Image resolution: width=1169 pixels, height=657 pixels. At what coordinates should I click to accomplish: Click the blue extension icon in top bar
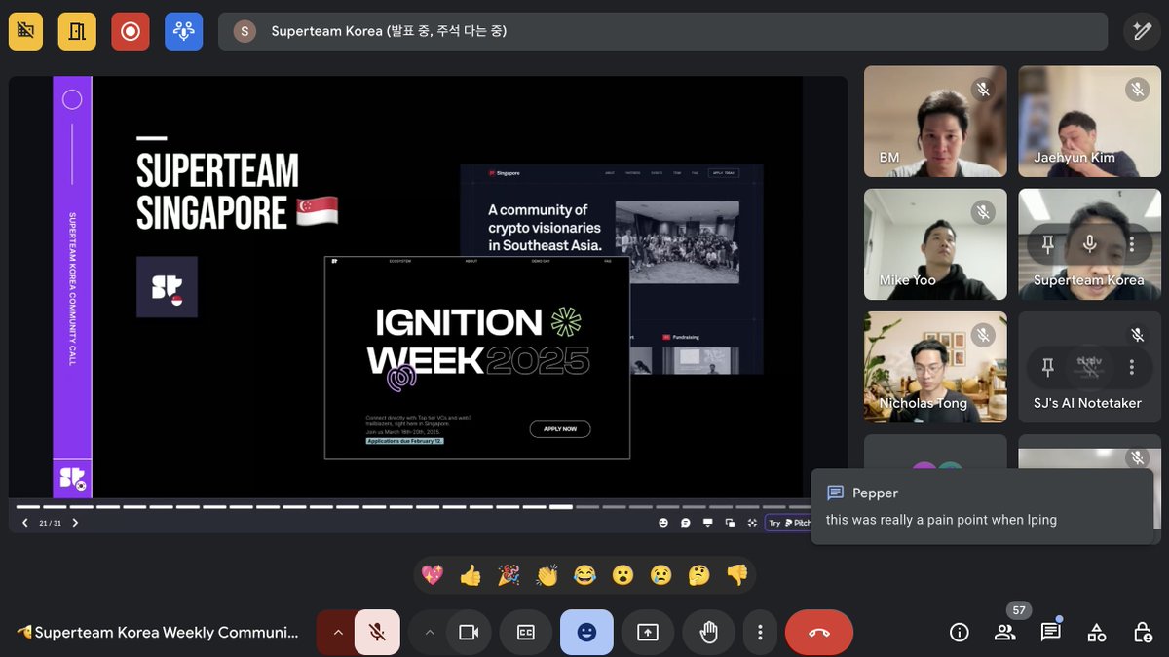(x=183, y=31)
